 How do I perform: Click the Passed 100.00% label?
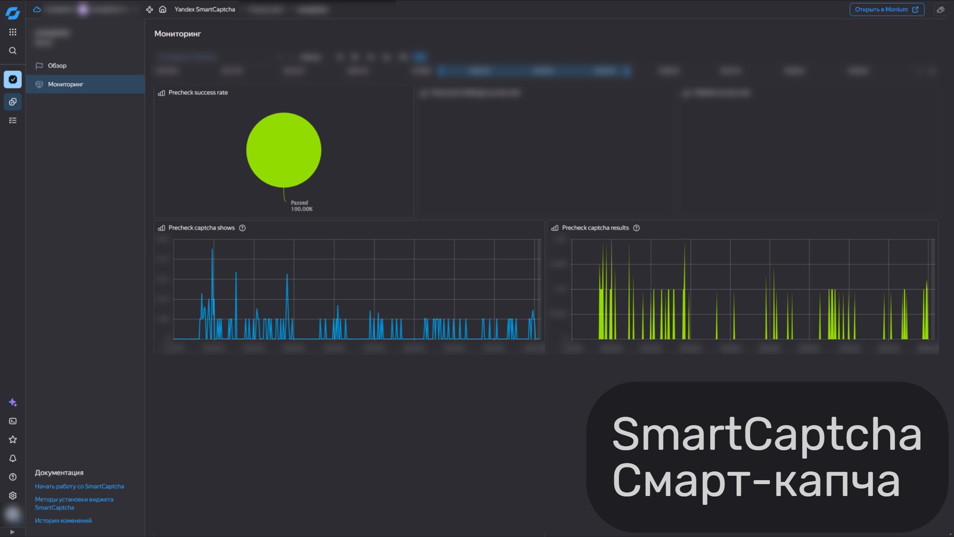coord(302,206)
